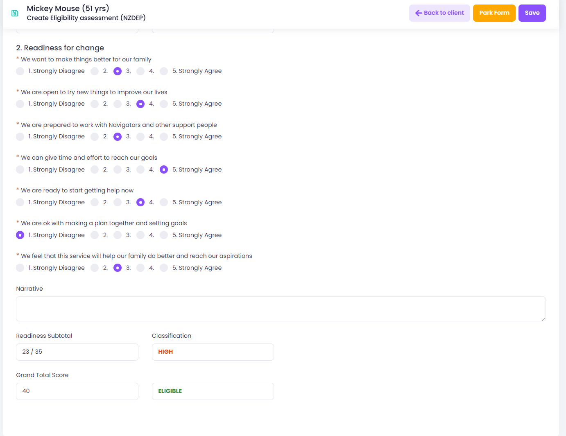Click the Readiness Subtotal field showing 23 / 35

pos(77,352)
